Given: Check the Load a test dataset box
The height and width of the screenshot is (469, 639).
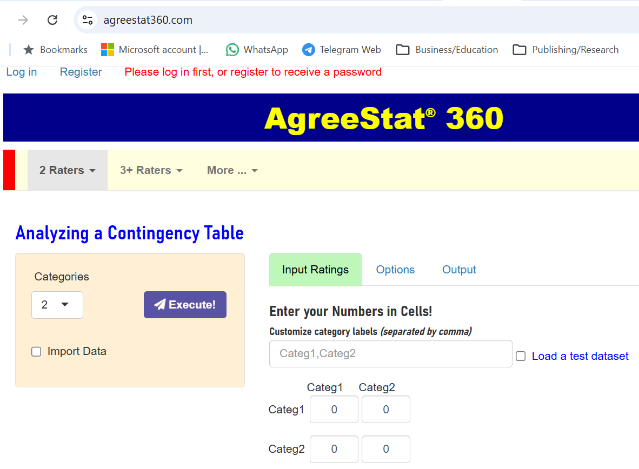Looking at the screenshot, I should [x=521, y=356].
